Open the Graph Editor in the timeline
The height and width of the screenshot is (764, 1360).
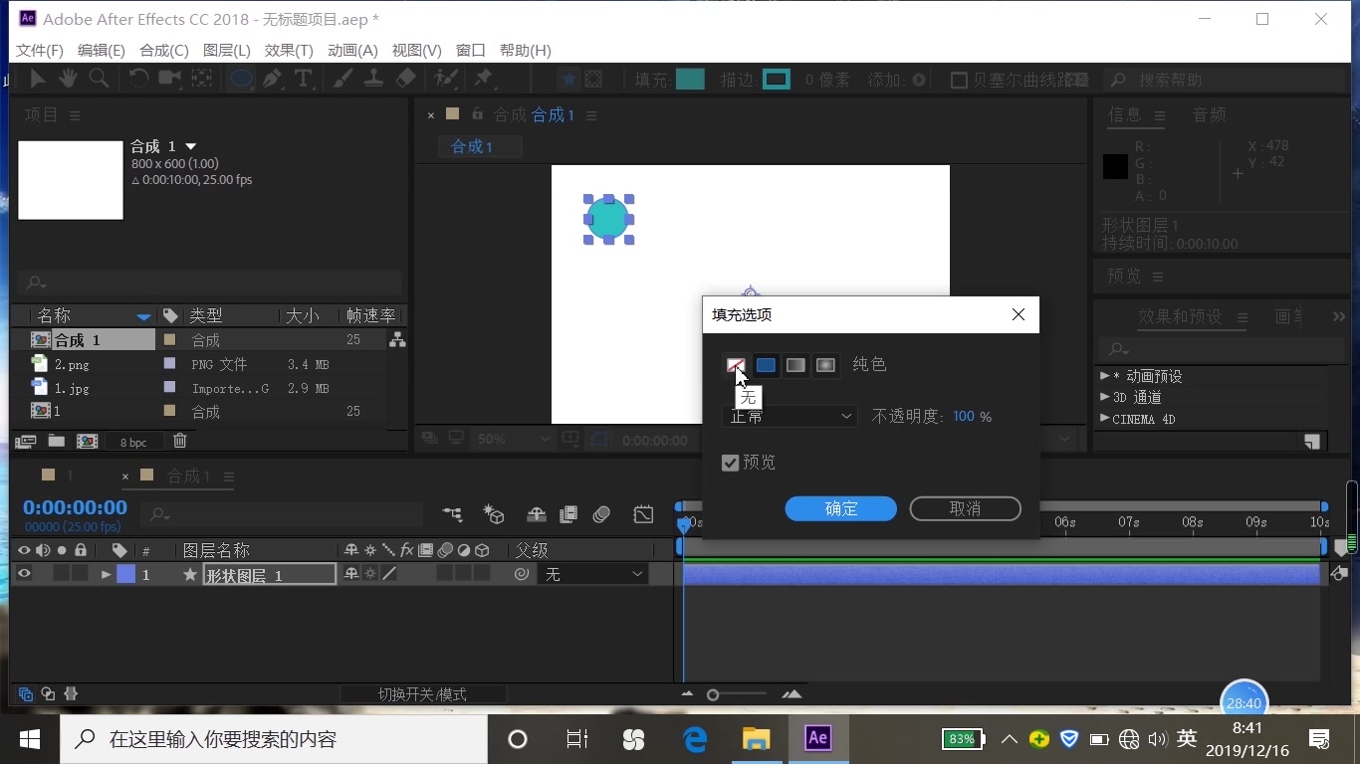(643, 515)
